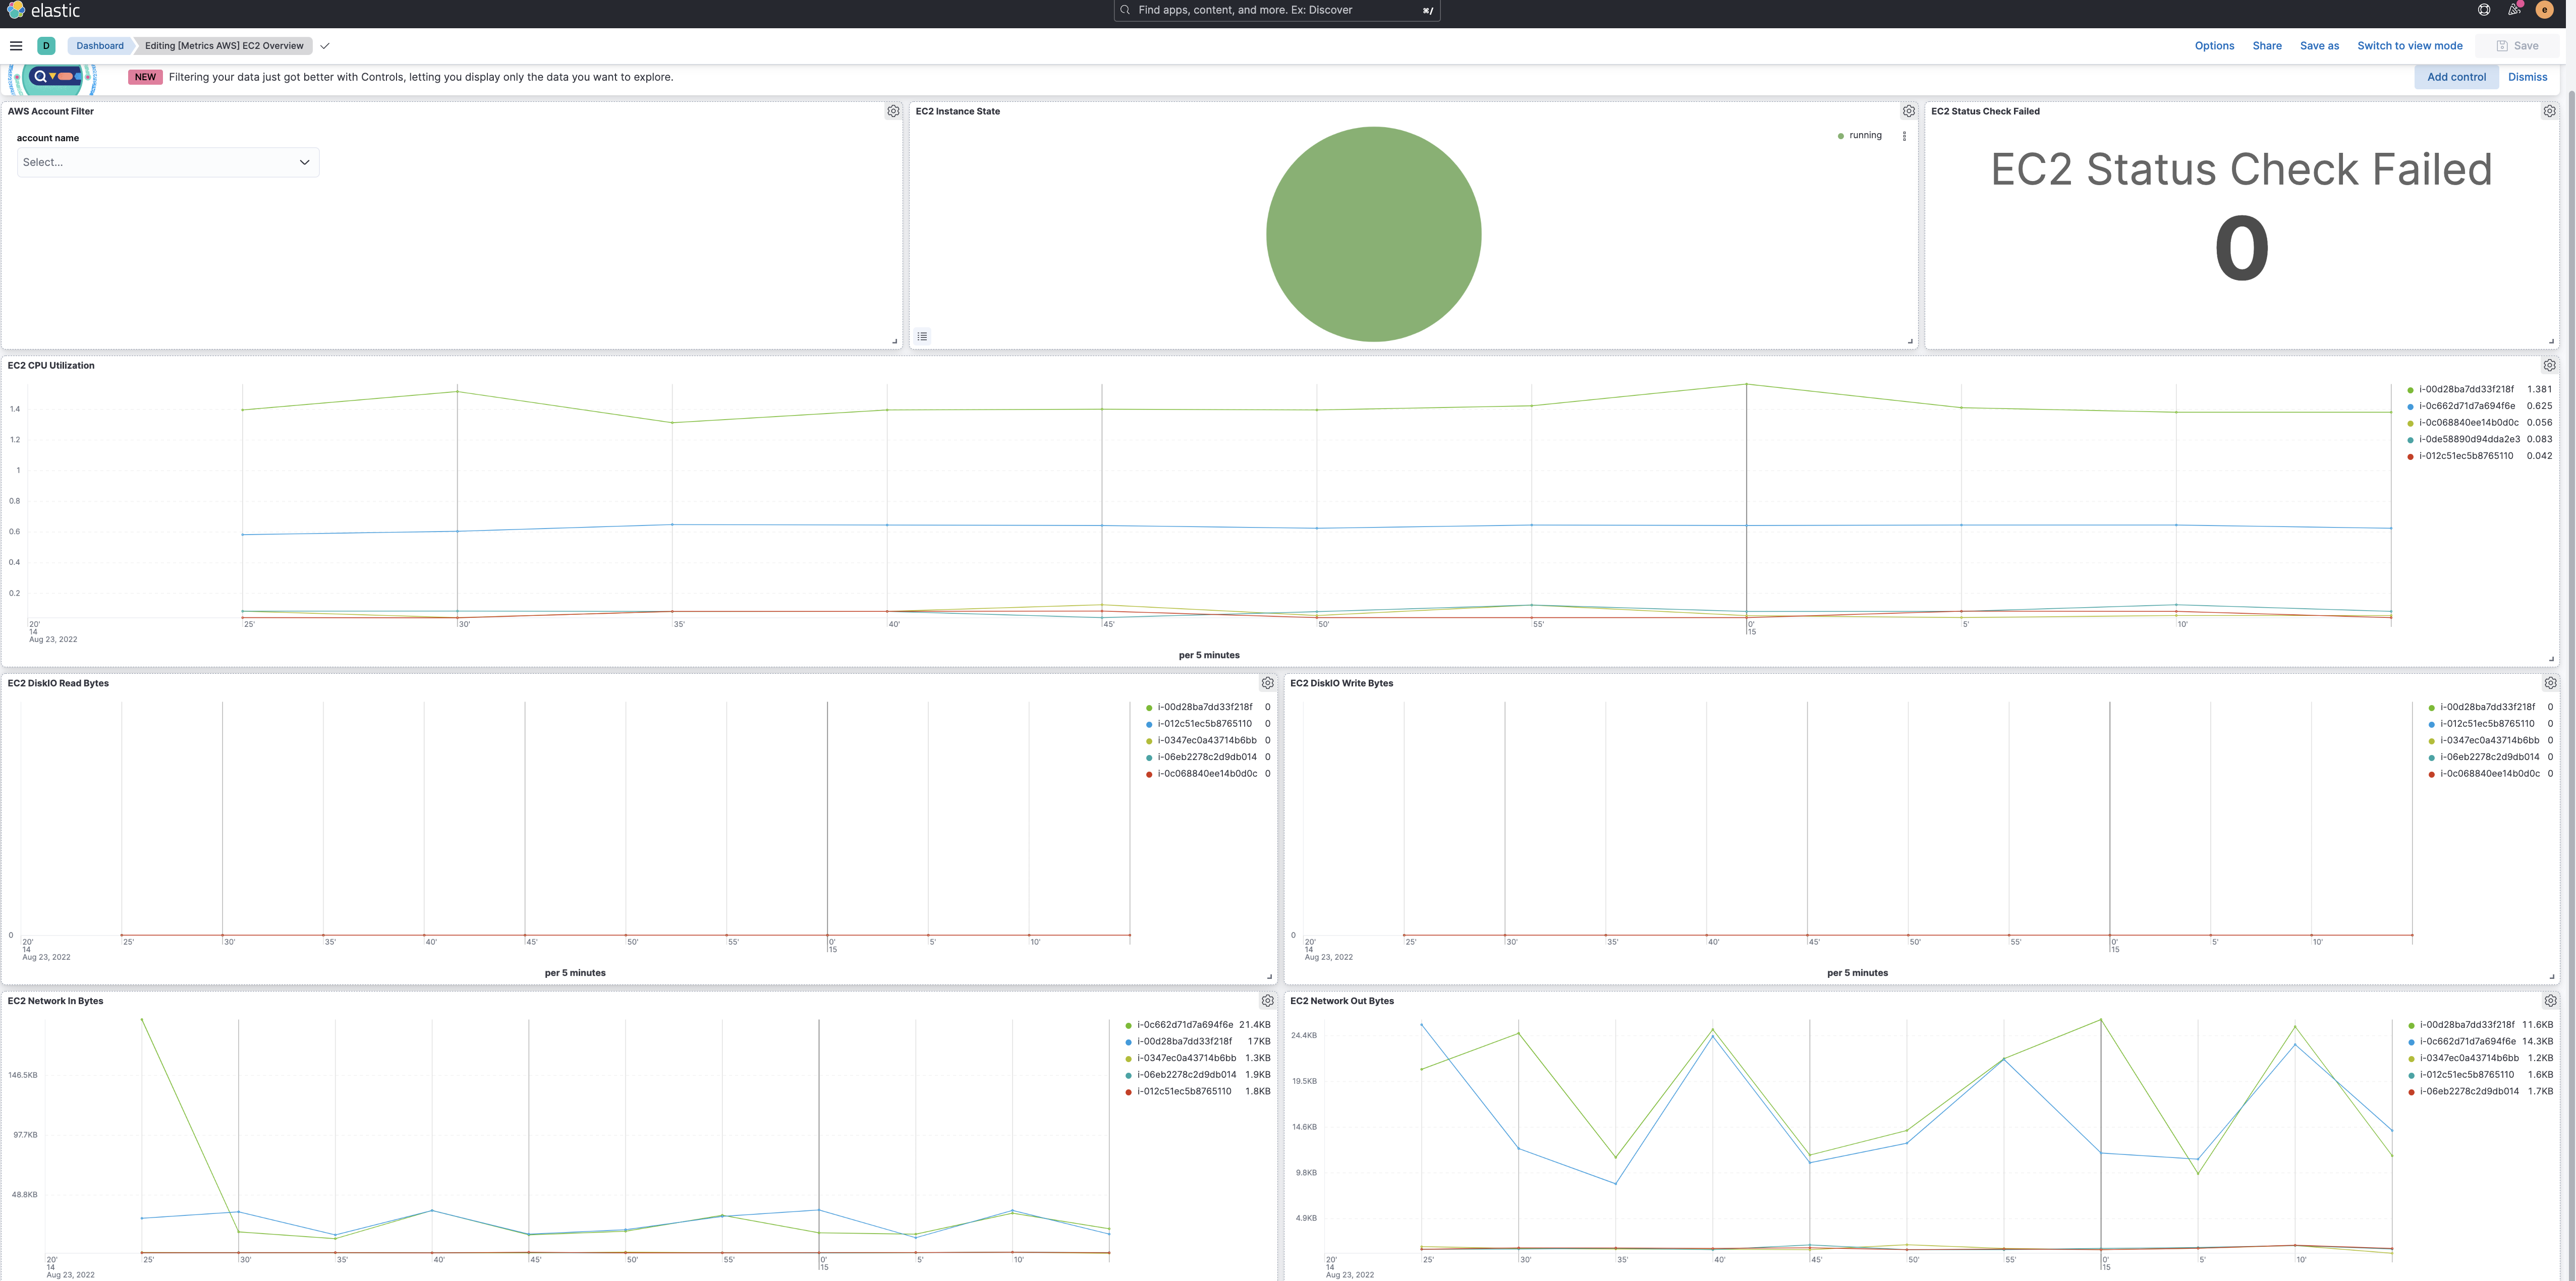Open the Share menu
Viewport: 2576px width, 1281px height.
pyautogui.click(x=2267, y=46)
